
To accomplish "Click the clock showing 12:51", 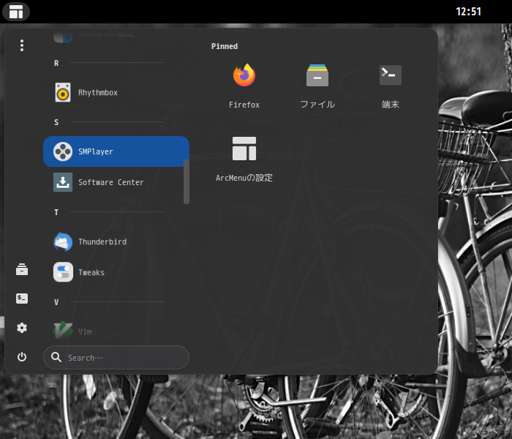I will 468,12.
